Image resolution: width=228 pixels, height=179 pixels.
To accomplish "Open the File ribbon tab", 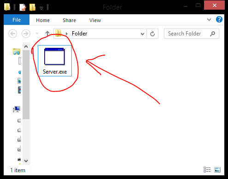I will point(17,20).
